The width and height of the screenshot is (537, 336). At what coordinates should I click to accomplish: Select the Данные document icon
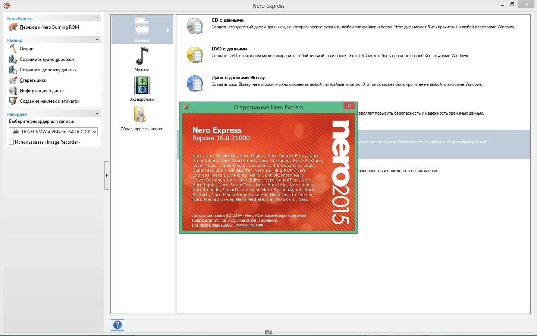coord(142,27)
